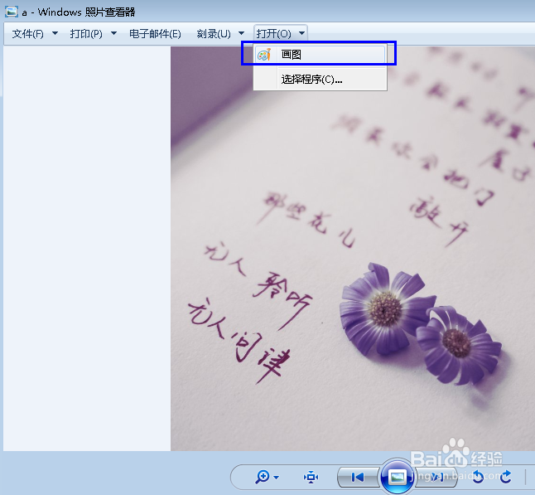Open the 打印(P) menu
This screenshot has height=495, width=535.
(86, 33)
